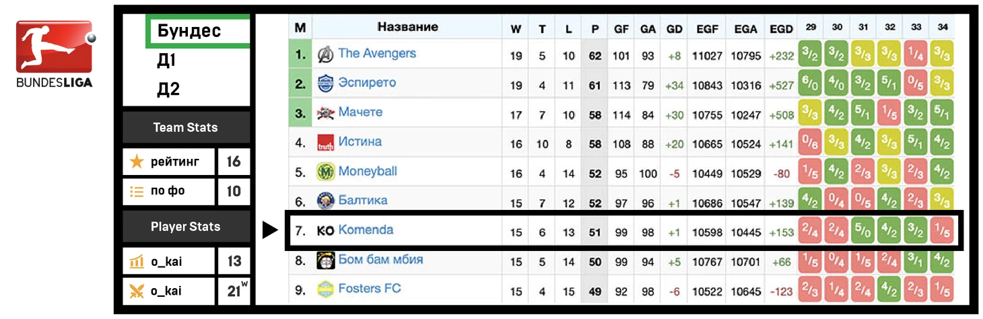Click Komenda's green 5/0 result in column 31
Screen dimensions: 983x319
tap(863, 231)
